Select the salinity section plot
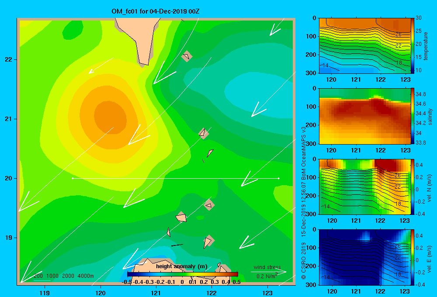The image size is (437, 297). [365, 116]
